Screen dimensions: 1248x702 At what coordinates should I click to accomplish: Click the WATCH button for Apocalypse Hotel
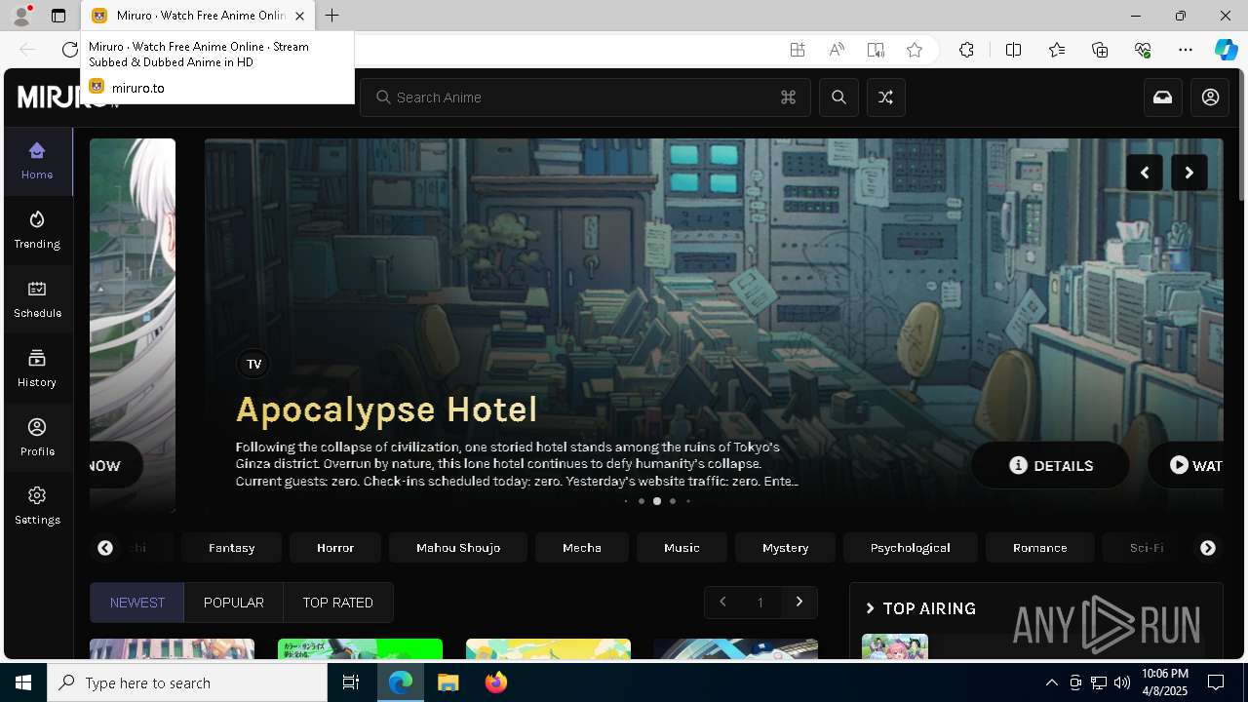(x=1186, y=465)
